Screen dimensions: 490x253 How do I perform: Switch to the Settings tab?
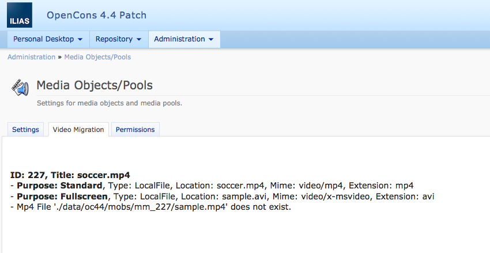point(25,130)
